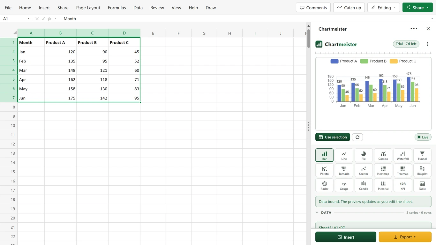Open the Draw tab

click(x=211, y=8)
